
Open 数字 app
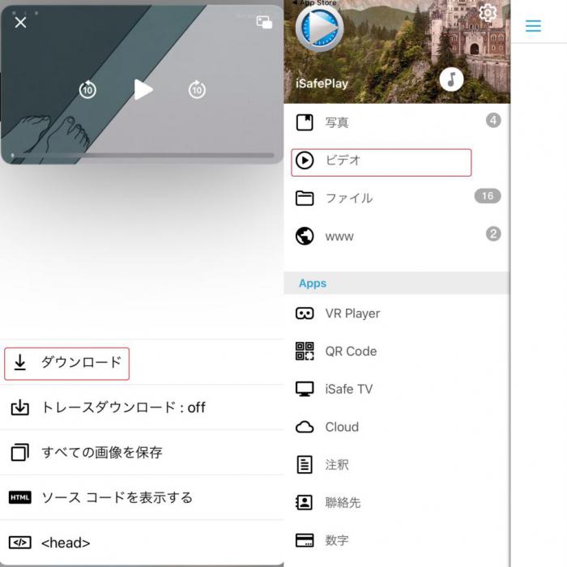(397, 540)
